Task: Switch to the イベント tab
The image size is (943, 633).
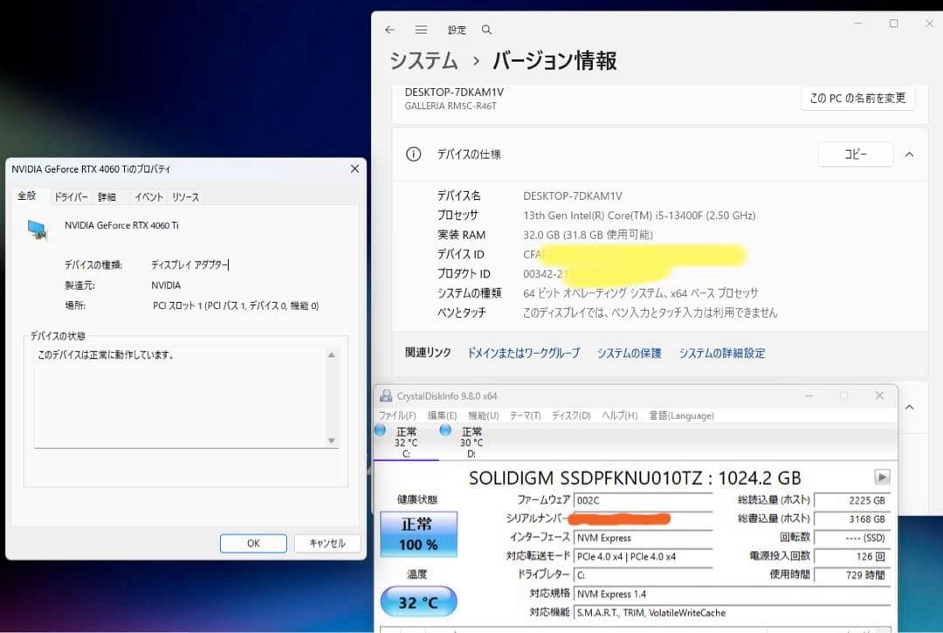Action: [148, 196]
